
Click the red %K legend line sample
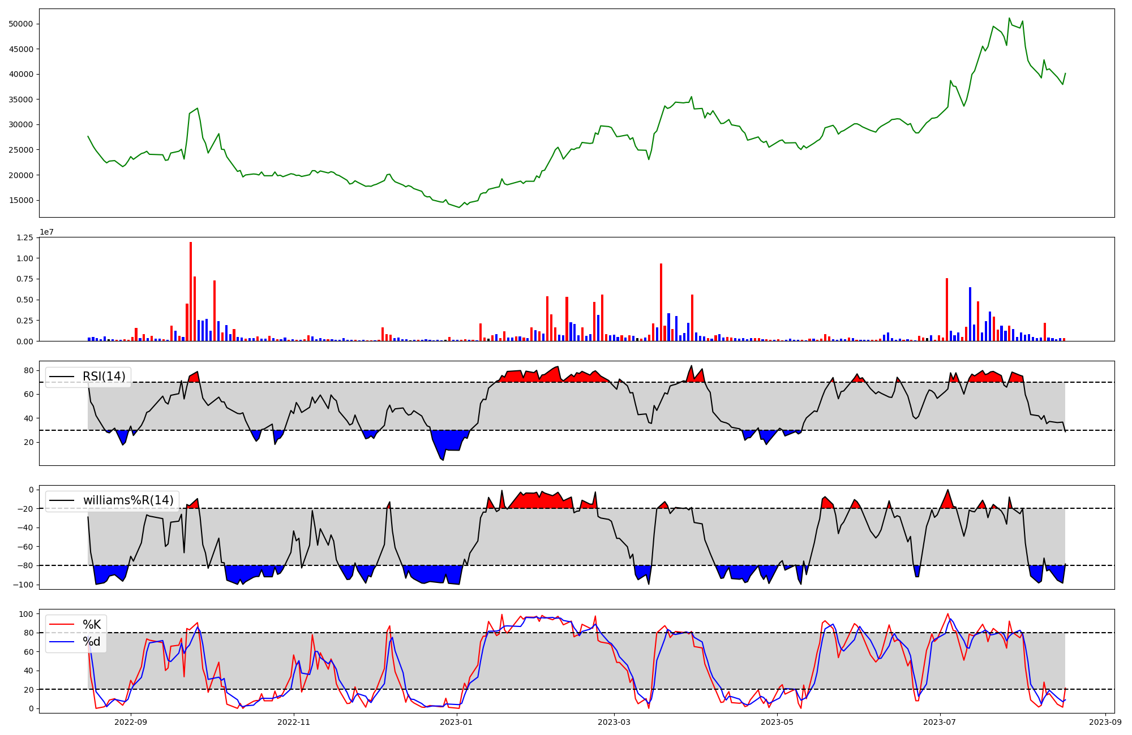point(62,624)
